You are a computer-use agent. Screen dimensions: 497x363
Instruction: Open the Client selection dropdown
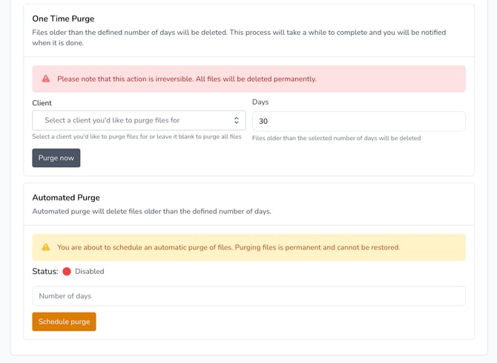pyautogui.click(x=139, y=120)
